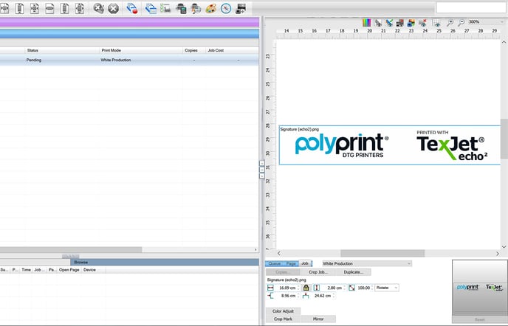
Task: Open the White Production print mode dropdown
Action: point(367,263)
